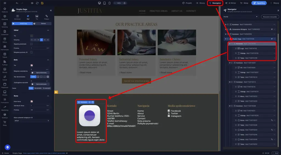Open Harmonijka in the left sidebar

[x=5, y=48]
